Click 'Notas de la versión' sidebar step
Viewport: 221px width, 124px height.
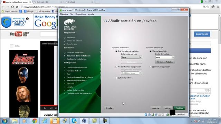75,90
